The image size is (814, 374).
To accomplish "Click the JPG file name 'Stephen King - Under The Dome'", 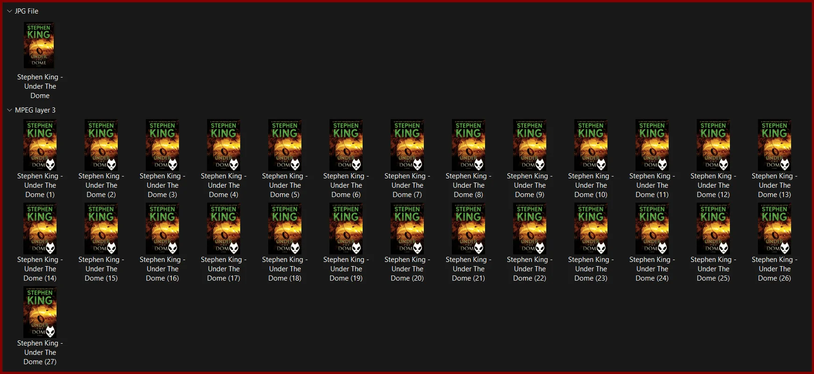I will pyautogui.click(x=40, y=86).
